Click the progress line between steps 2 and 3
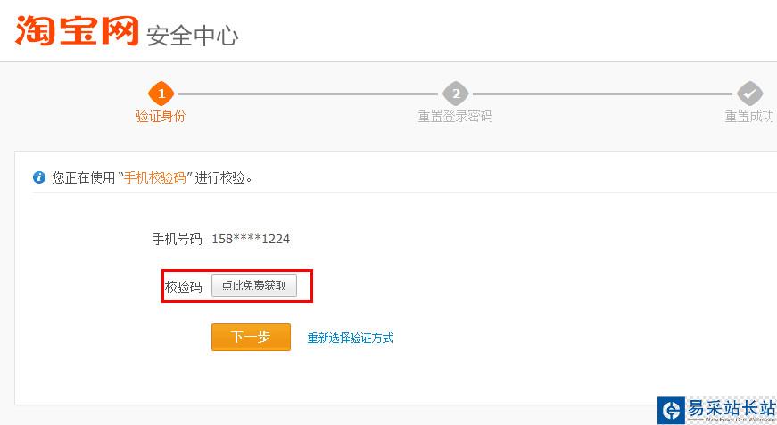The image size is (777, 425). pos(602,94)
